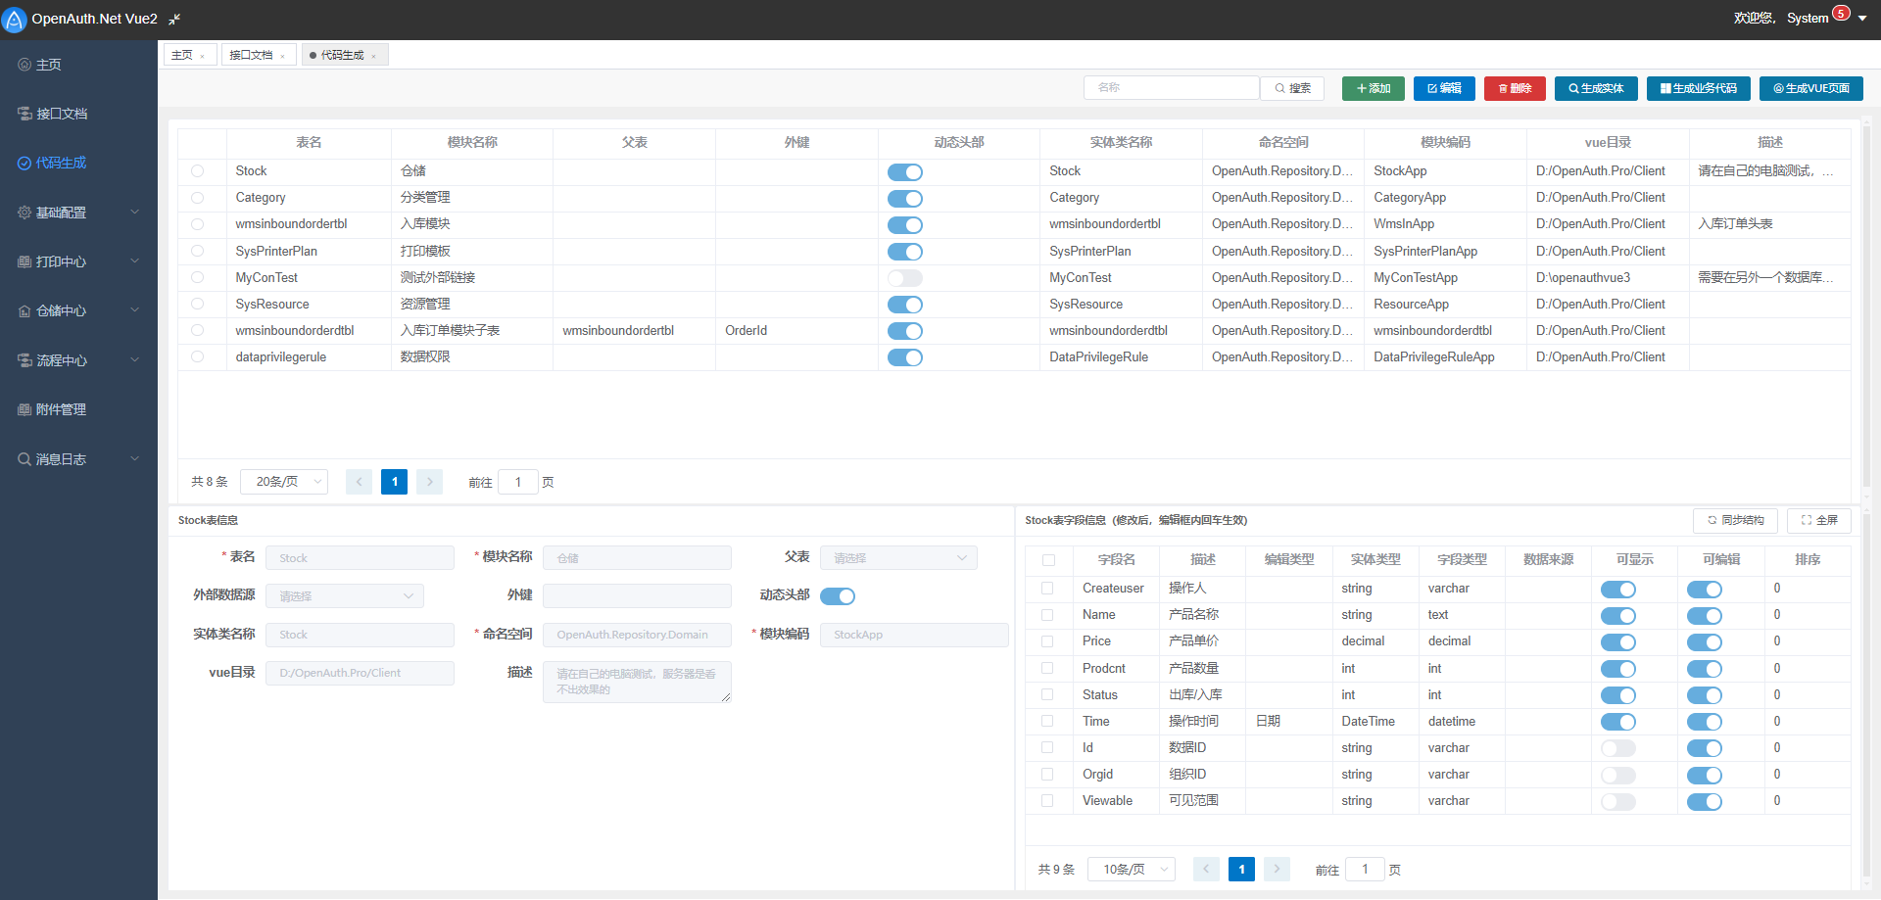Click the 名称 search input field

(1171, 88)
